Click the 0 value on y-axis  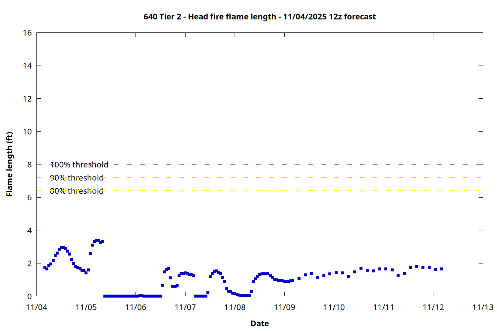pyautogui.click(x=29, y=296)
